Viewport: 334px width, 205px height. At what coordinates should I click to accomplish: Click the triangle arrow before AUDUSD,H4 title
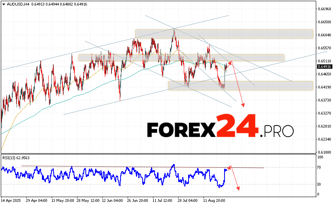point(3,4)
